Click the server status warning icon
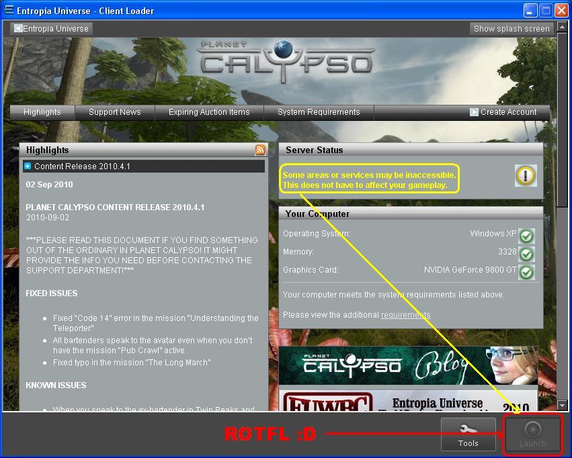Viewport: 572px width, 458px height. [x=526, y=176]
